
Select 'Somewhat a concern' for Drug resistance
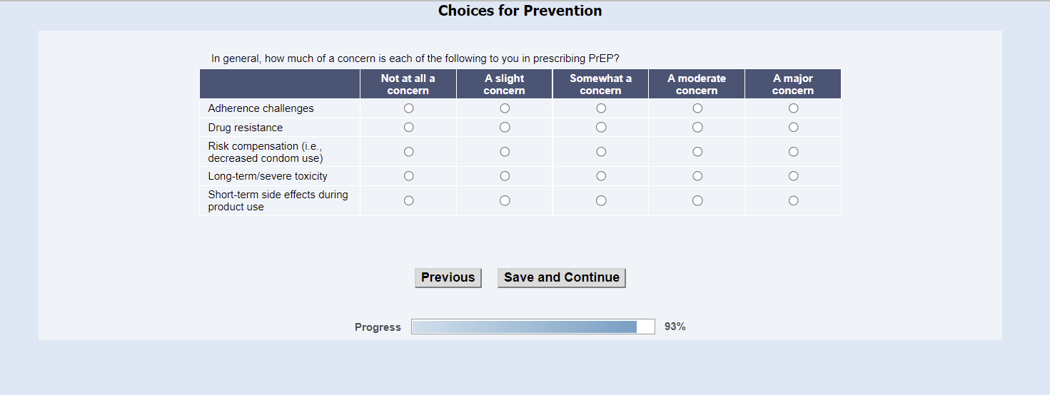click(601, 128)
